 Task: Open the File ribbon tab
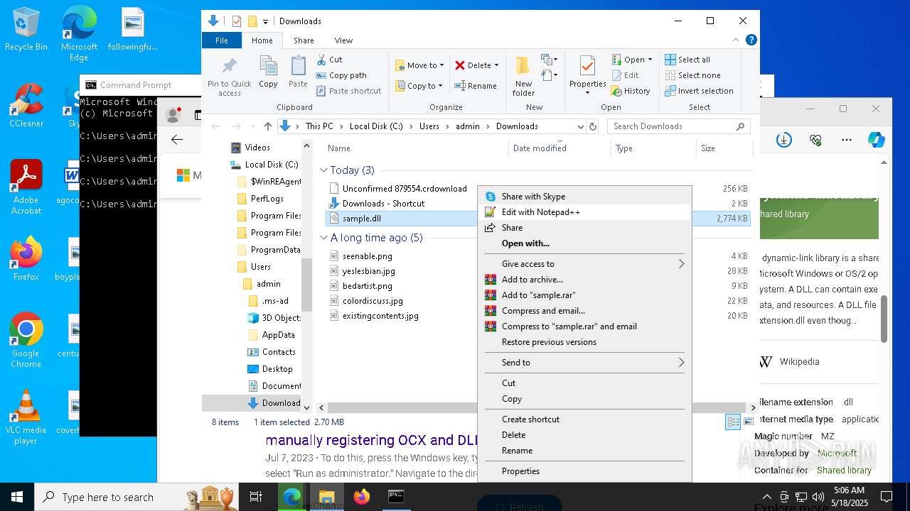(x=222, y=40)
